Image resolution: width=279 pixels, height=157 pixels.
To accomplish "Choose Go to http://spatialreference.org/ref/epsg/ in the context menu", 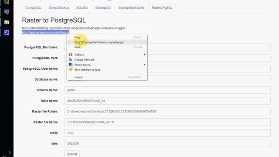I will tap(107, 42).
